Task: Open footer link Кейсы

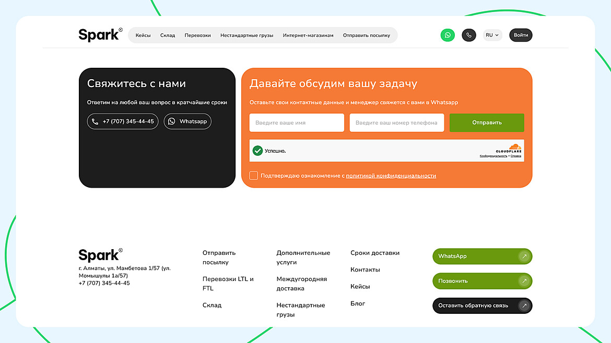Action: click(x=360, y=287)
